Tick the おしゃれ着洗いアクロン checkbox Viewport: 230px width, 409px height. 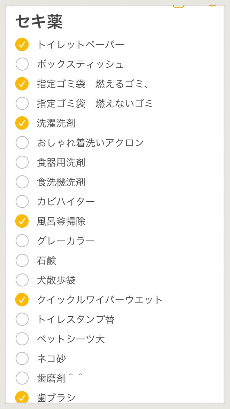(22, 143)
